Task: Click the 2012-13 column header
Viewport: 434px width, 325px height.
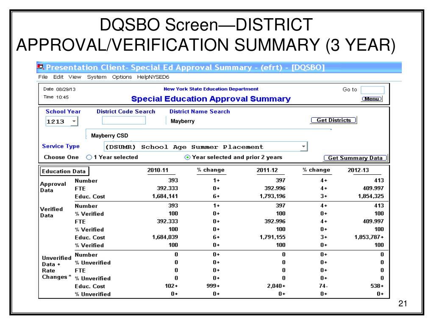Action: pyautogui.click(x=358, y=170)
